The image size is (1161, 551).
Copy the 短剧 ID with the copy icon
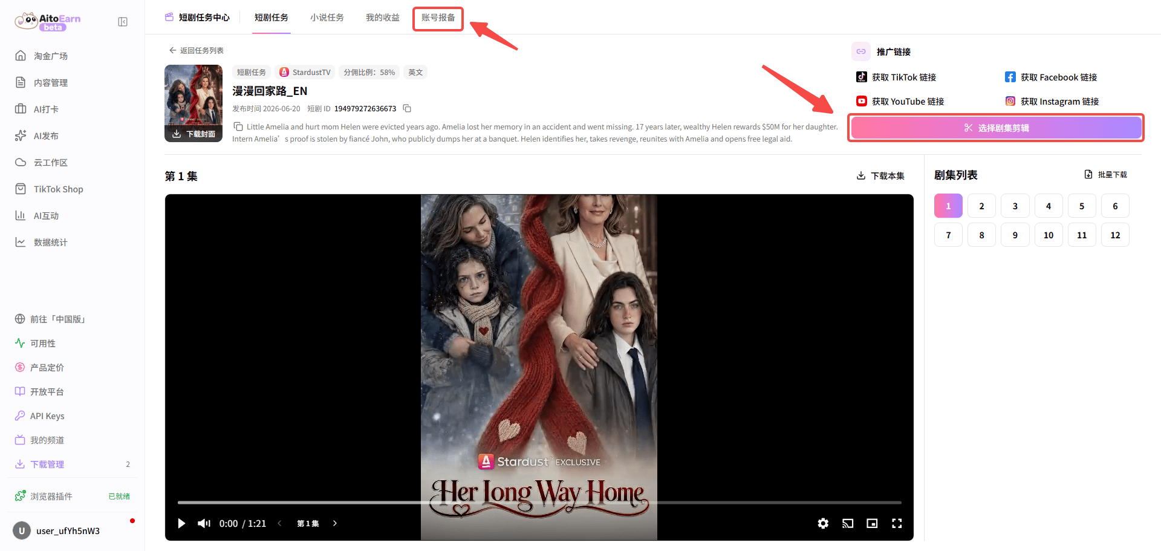tap(407, 108)
